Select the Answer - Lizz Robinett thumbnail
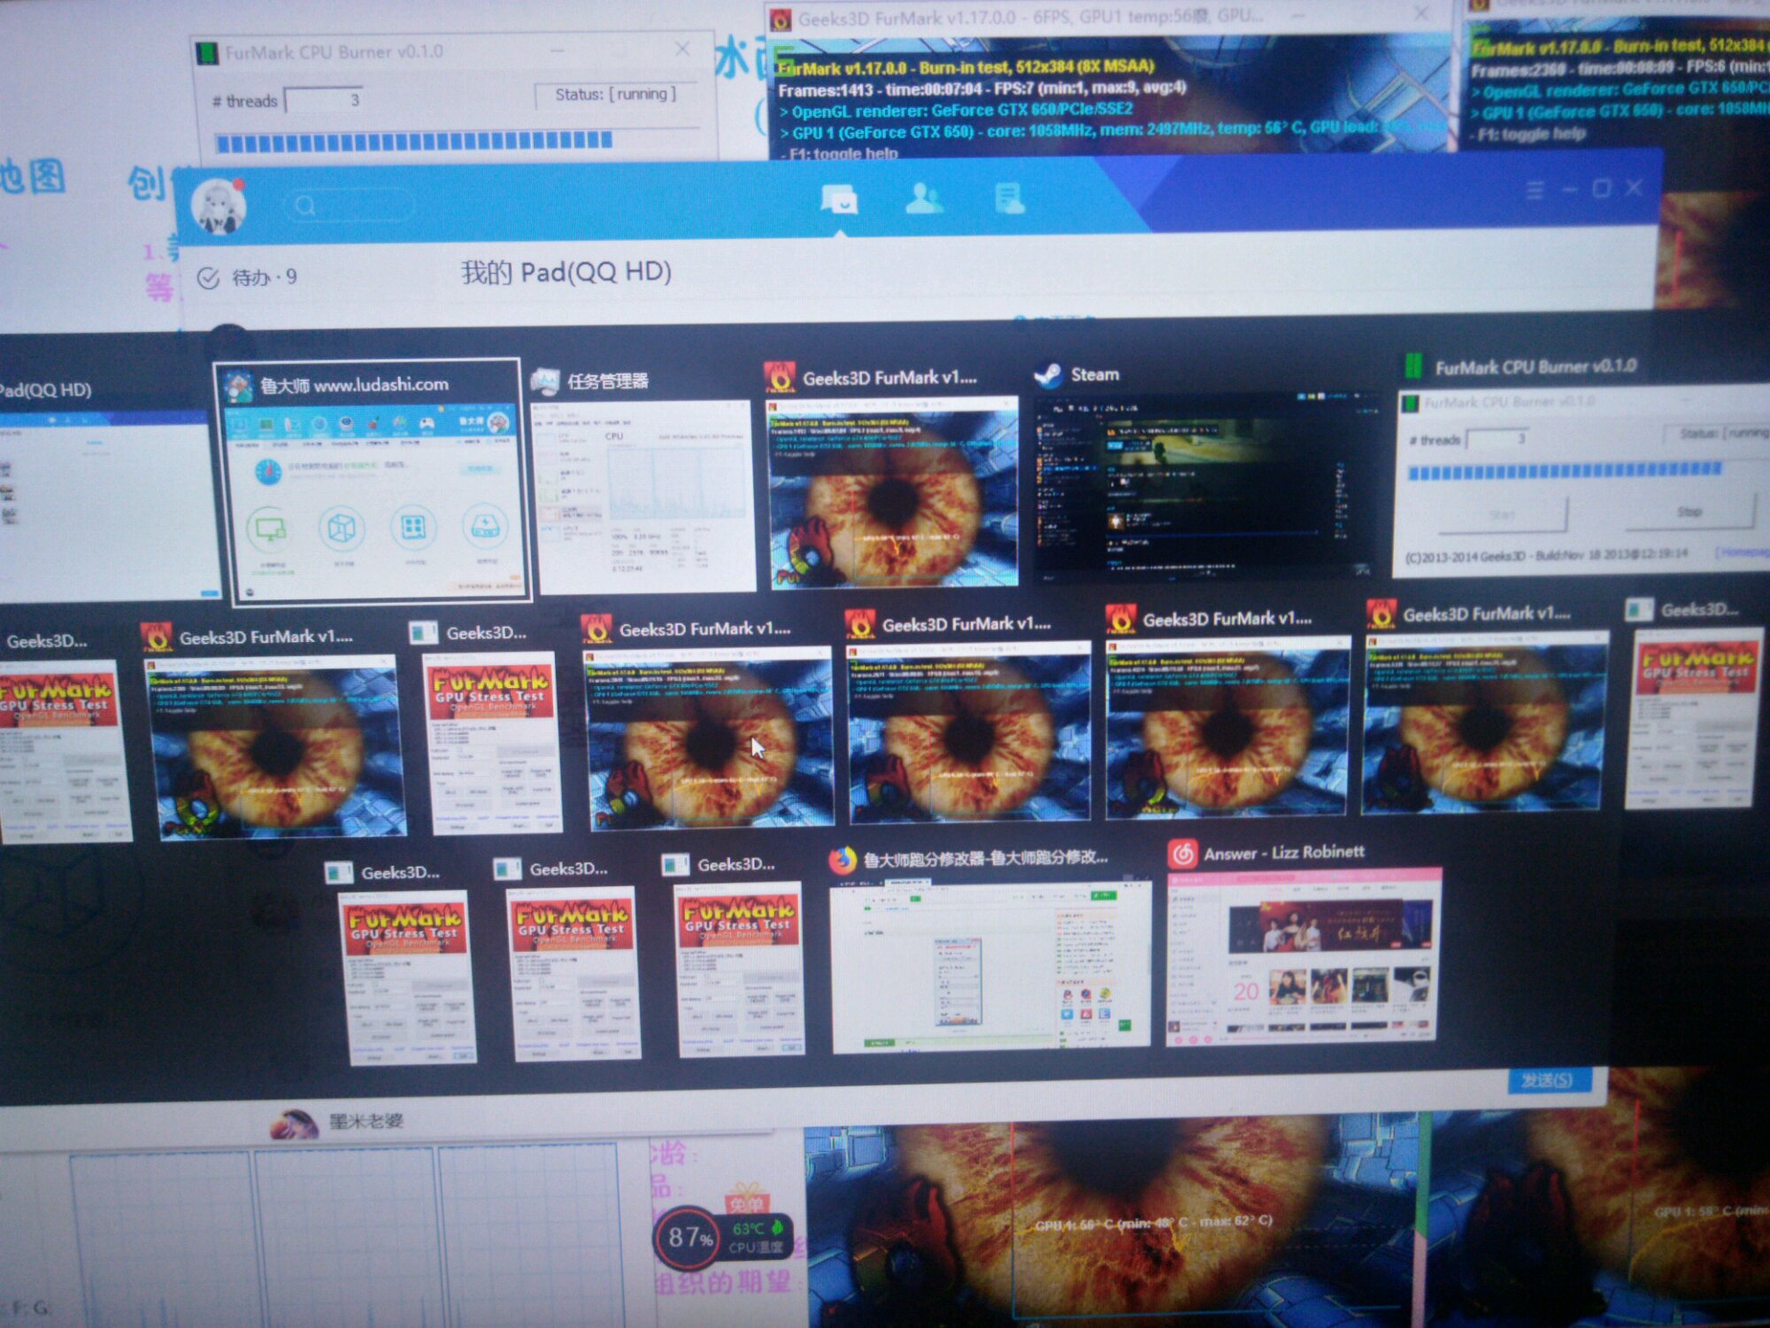 point(1303,956)
